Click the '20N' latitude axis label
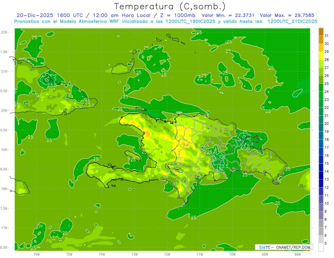 (x=4, y=110)
